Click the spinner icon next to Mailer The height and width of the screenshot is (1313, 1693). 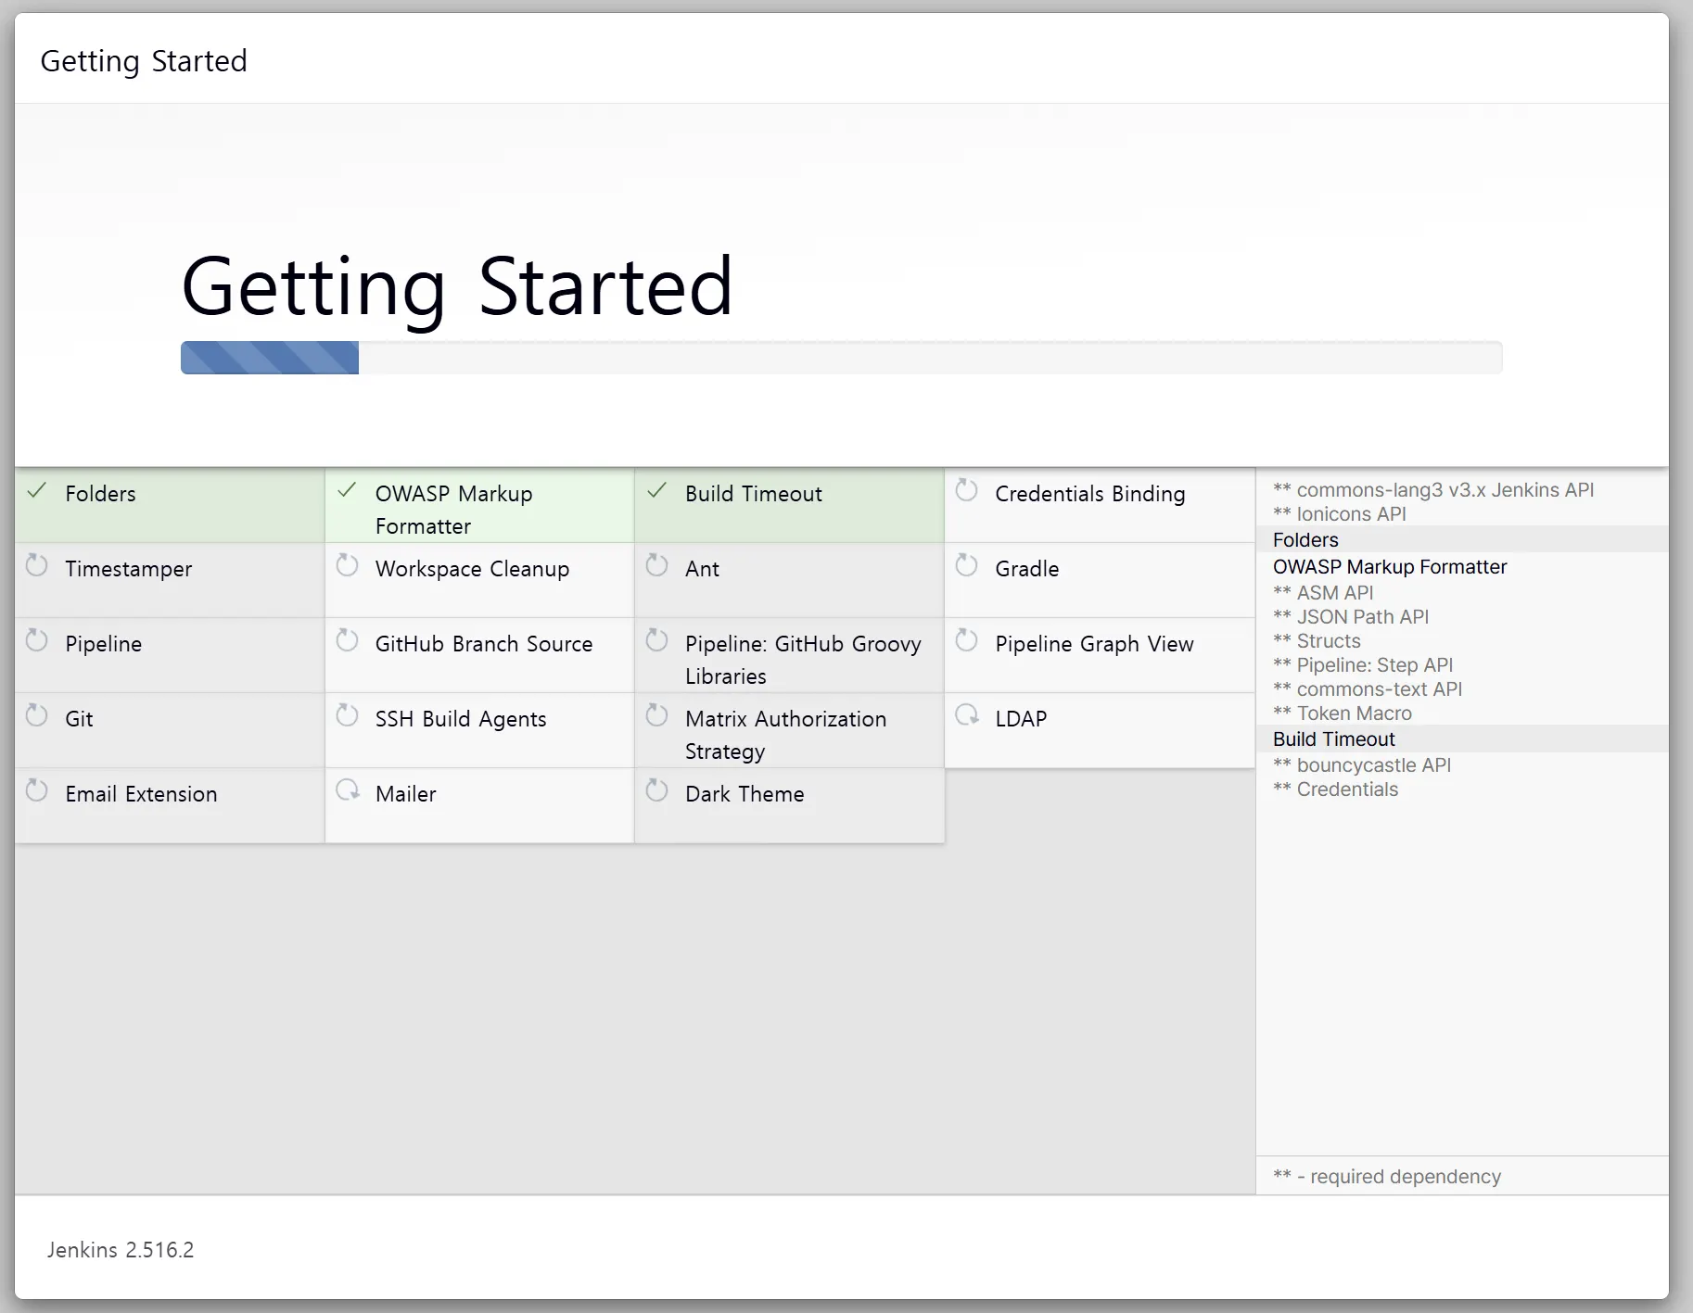(x=348, y=790)
